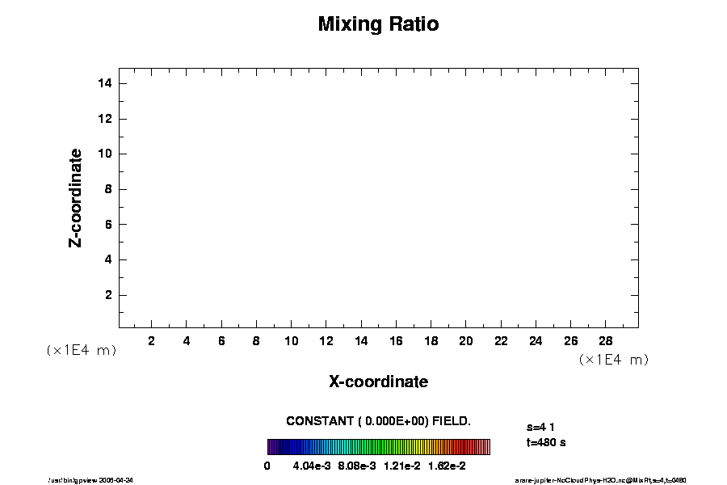This screenshot has width=727, height=485.
Task: Click the color bar label "8.08e-3"
Action: 356,466
